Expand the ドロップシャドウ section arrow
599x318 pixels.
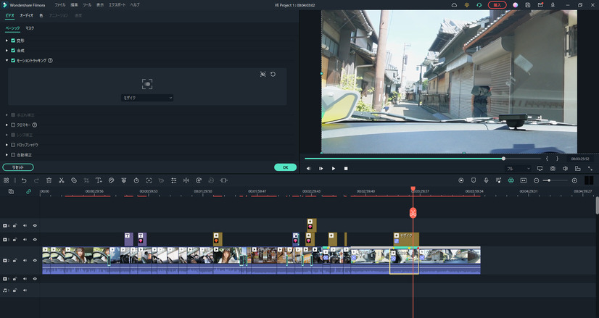click(7, 145)
